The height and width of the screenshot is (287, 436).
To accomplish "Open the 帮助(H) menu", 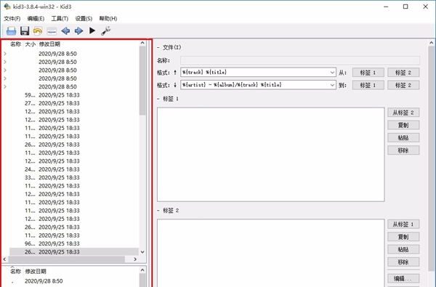I will [x=108, y=19].
